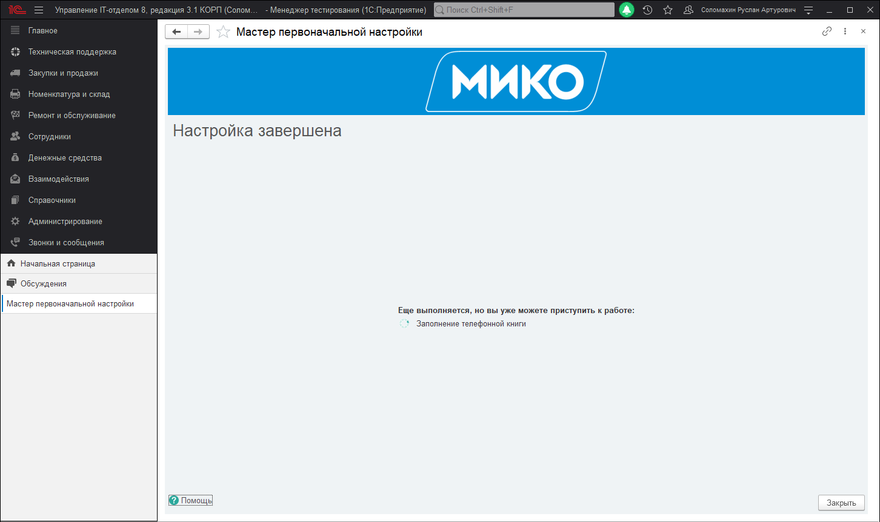
Task: Star the Мастер первоначальной настройки page
Action: tap(223, 31)
